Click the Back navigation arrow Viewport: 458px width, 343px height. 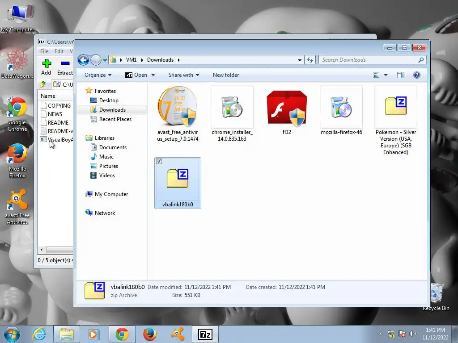(83, 60)
